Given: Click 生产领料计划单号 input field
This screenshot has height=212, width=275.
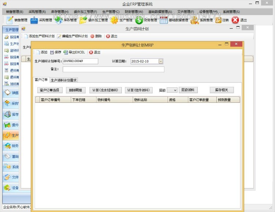Looking at the screenshot, I should pos(80,61).
